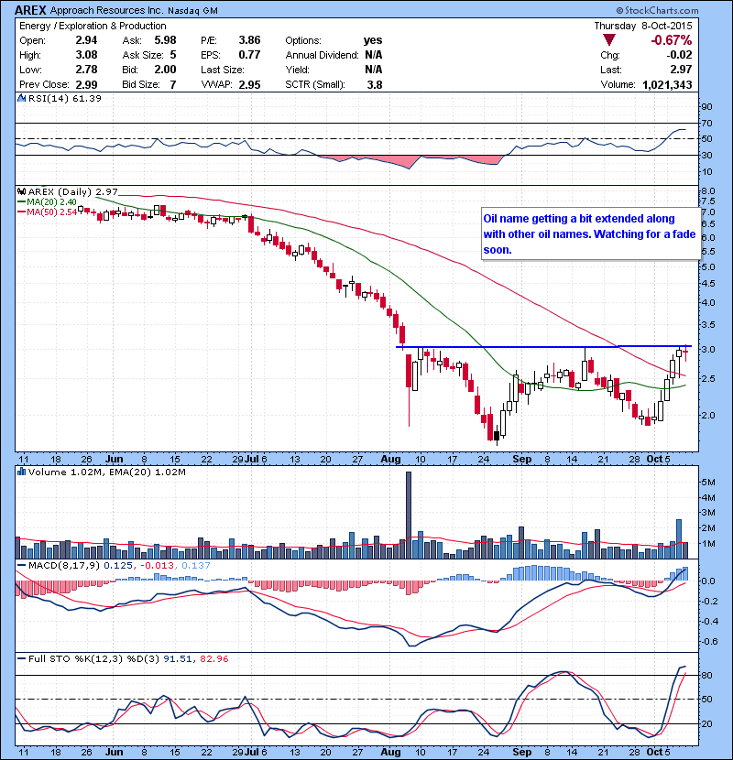Viewport: 733px width, 760px height.
Task: Click the MA(50) 2.54 red legend entry
Action: tap(47, 212)
